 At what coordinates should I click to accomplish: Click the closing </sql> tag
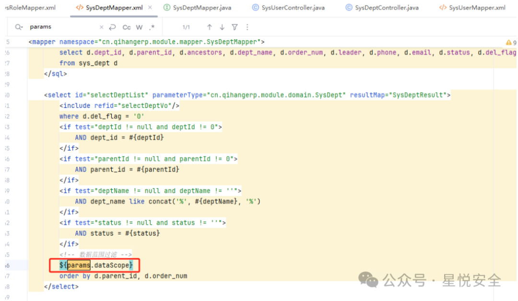tap(56, 74)
